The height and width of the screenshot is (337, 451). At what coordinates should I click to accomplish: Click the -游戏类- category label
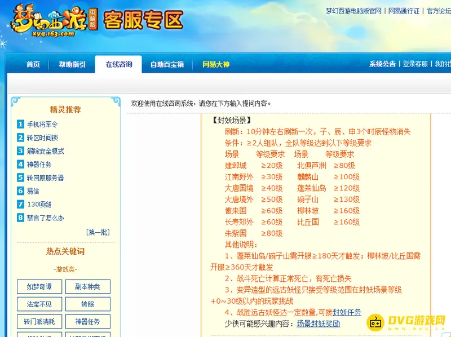tap(65, 269)
